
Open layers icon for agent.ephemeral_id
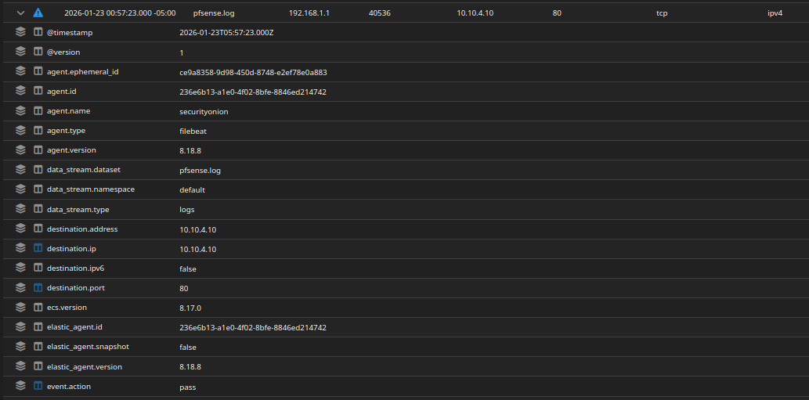point(21,72)
